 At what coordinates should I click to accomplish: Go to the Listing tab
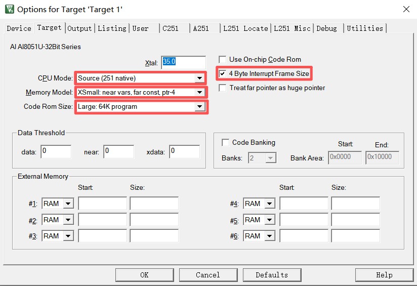[x=112, y=28]
